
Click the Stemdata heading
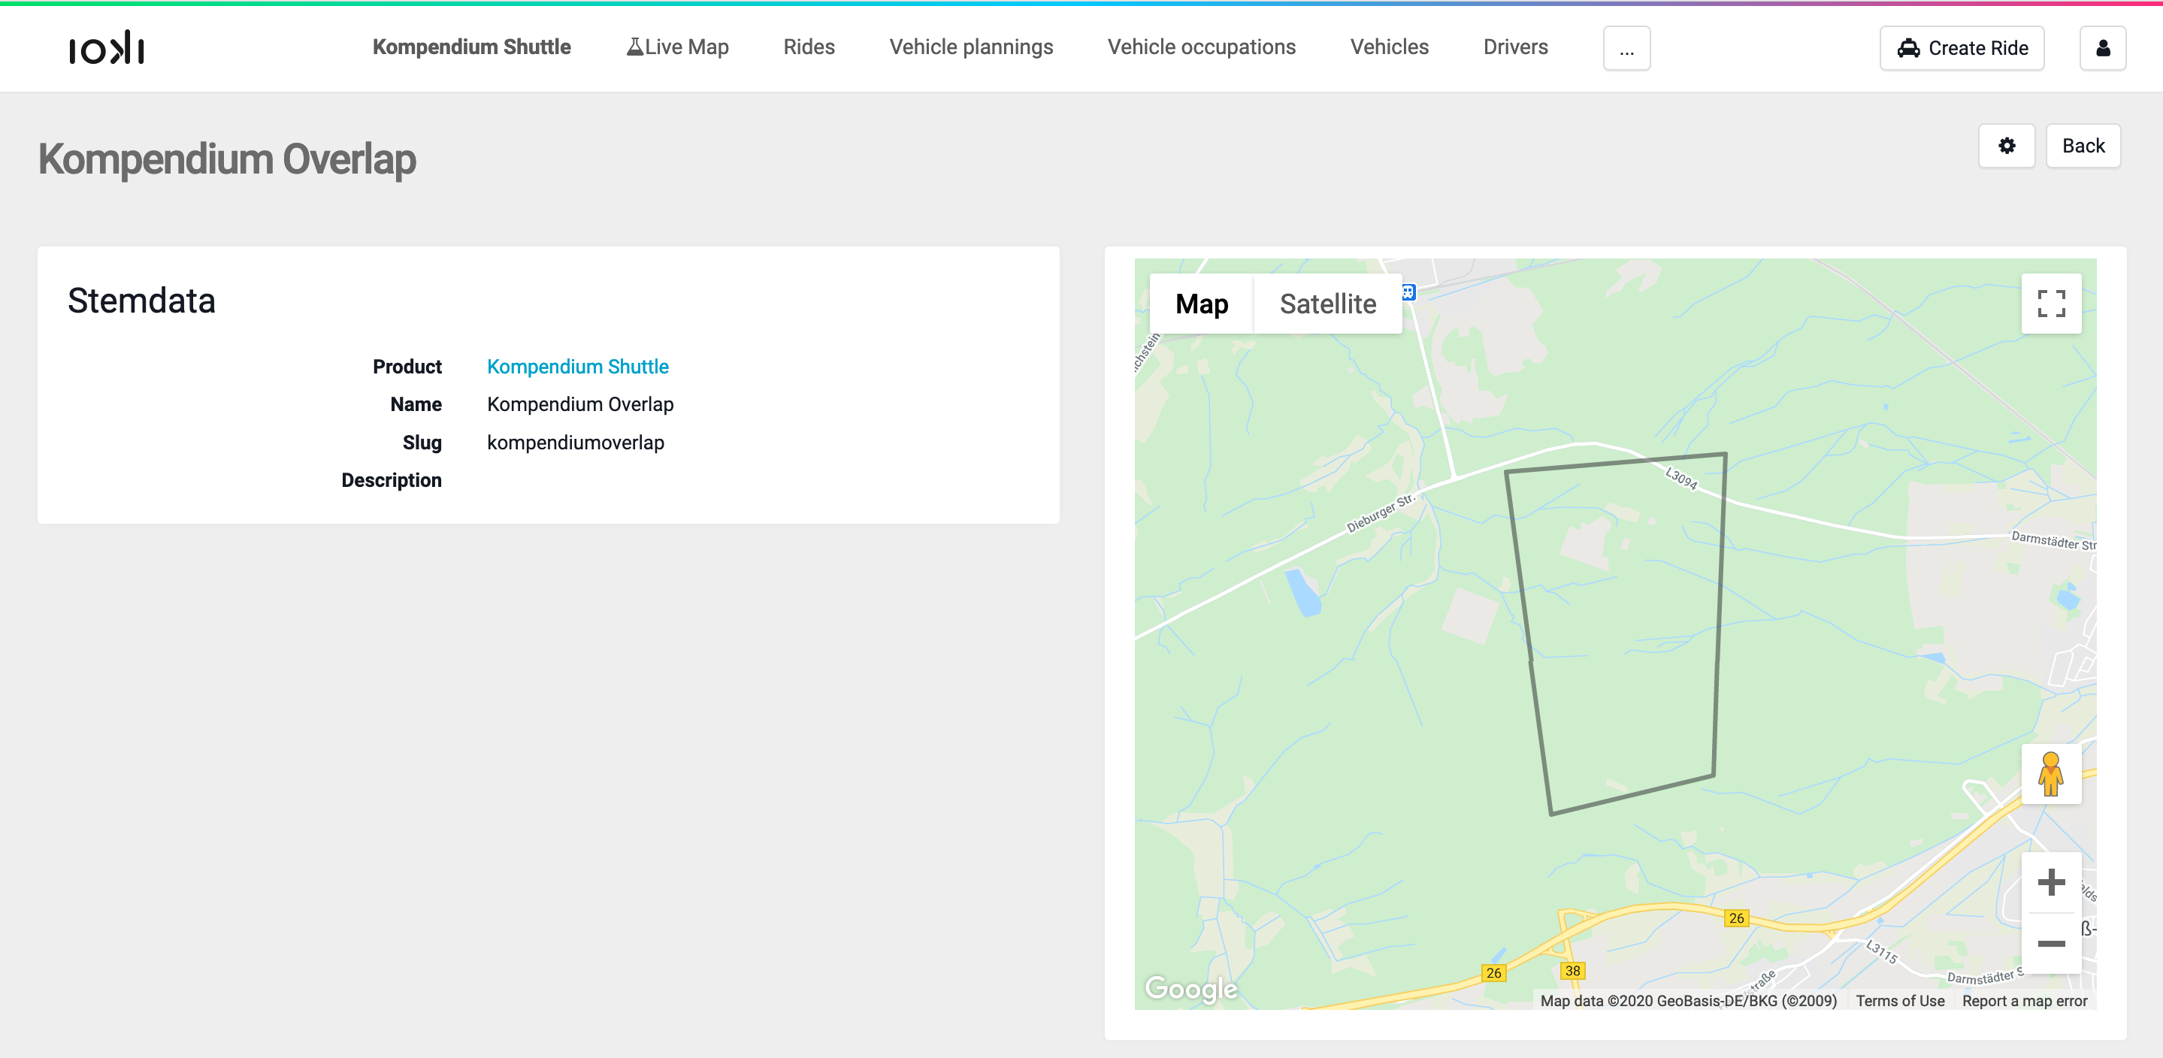tap(142, 301)
